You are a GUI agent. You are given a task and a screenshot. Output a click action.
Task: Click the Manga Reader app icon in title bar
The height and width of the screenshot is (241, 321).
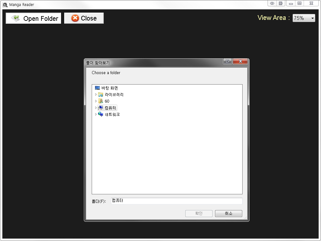coord(5,4)
